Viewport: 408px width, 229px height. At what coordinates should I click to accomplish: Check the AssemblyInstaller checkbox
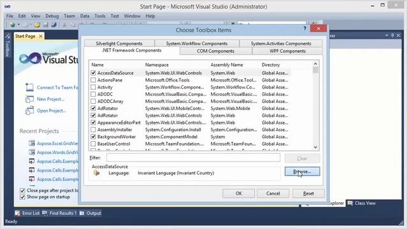[x=93, y=130]
